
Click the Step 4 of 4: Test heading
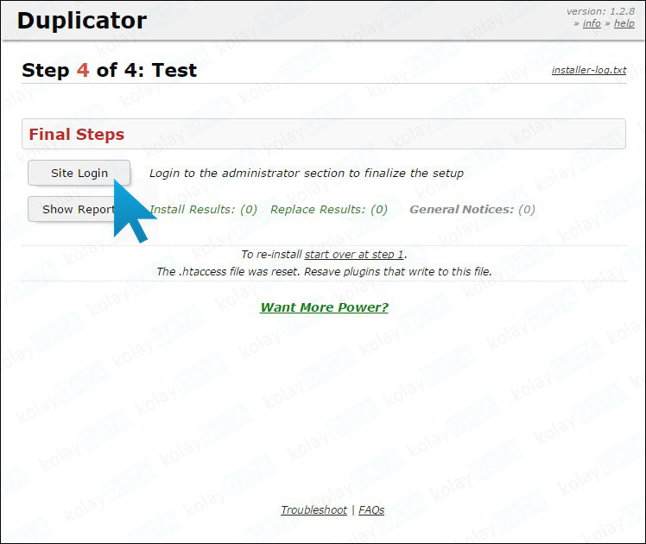(109, 70)
